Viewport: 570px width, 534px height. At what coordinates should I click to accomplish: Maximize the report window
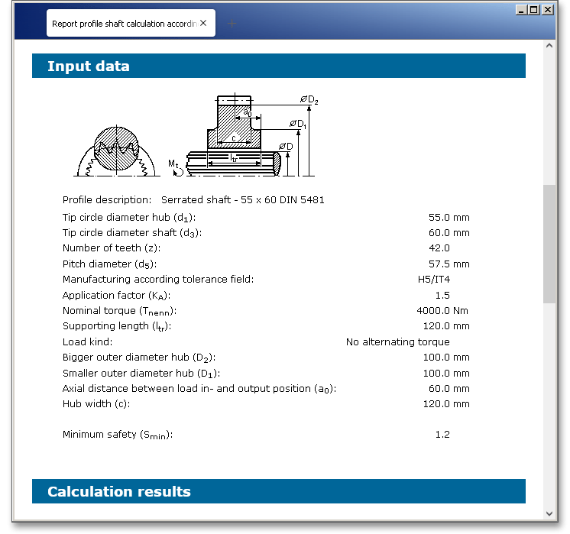pyautogui.click(x=534, y=10)
